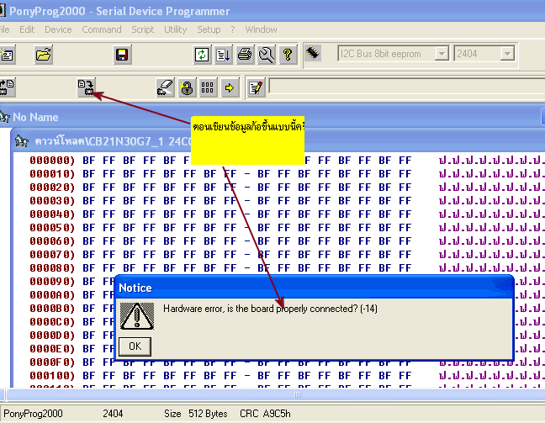The height and width of the screenshot is (423, 545).
Task: Open the Setup menu
Action: (209, 29)
